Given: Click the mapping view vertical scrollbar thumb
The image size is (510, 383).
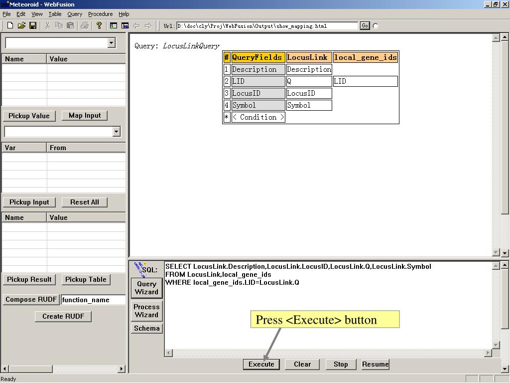Looking at the screenshot, I should pos(505,127).
